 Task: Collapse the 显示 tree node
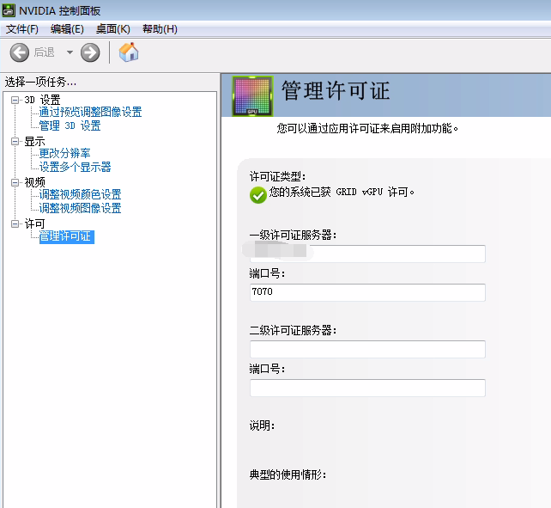pos(15,141)
